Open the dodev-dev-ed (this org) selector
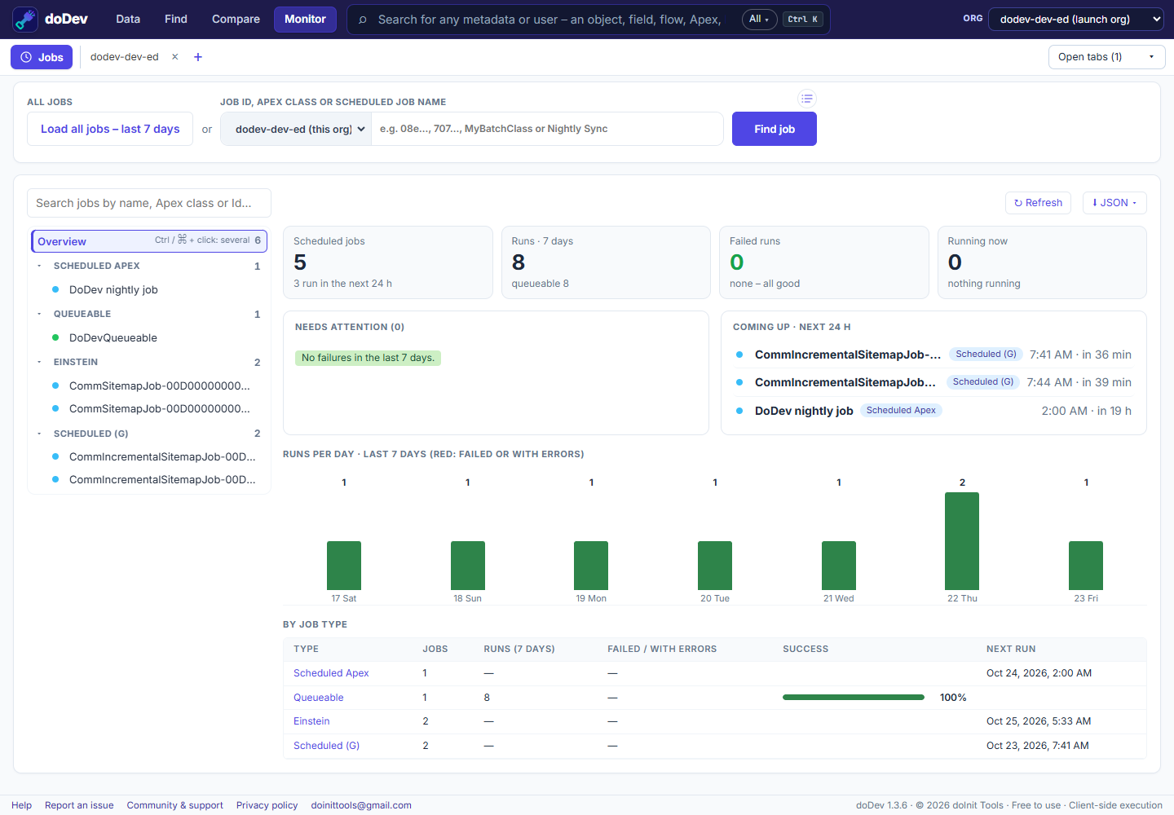1174x815 pixels. [296, 129]
